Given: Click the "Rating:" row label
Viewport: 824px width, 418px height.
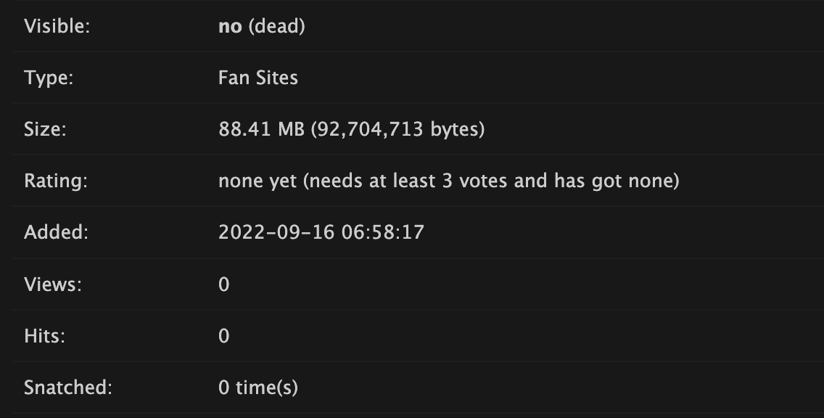Looking at the screenshot, I should pos(56,181).
